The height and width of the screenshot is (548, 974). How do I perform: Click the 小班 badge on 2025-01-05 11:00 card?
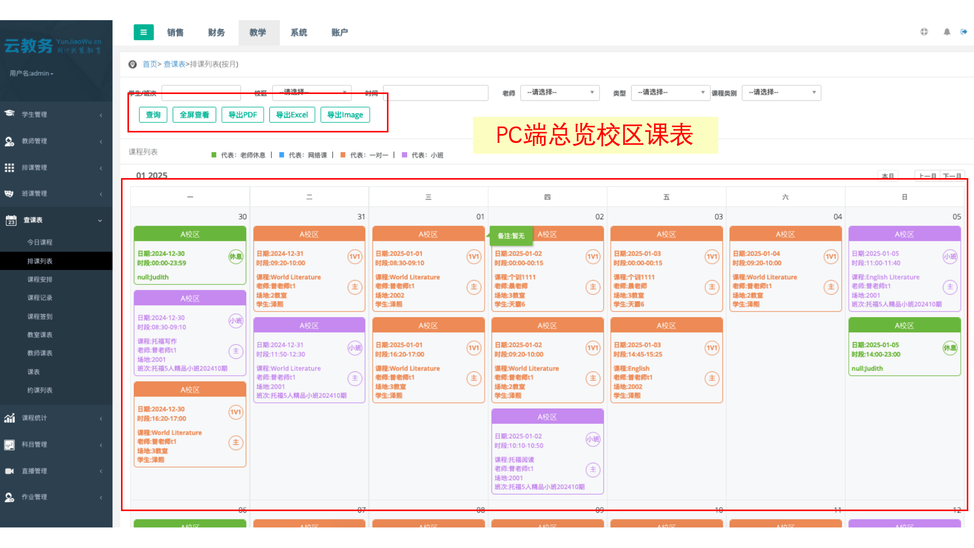(950, 256)
